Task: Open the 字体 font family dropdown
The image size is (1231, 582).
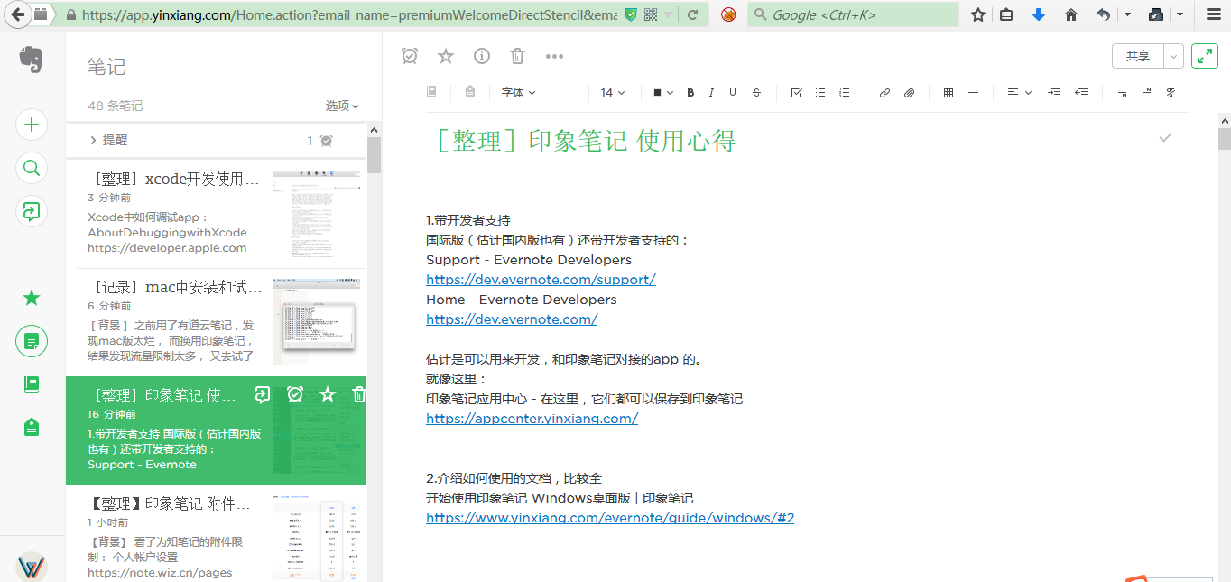Action: tap(518, 93)
